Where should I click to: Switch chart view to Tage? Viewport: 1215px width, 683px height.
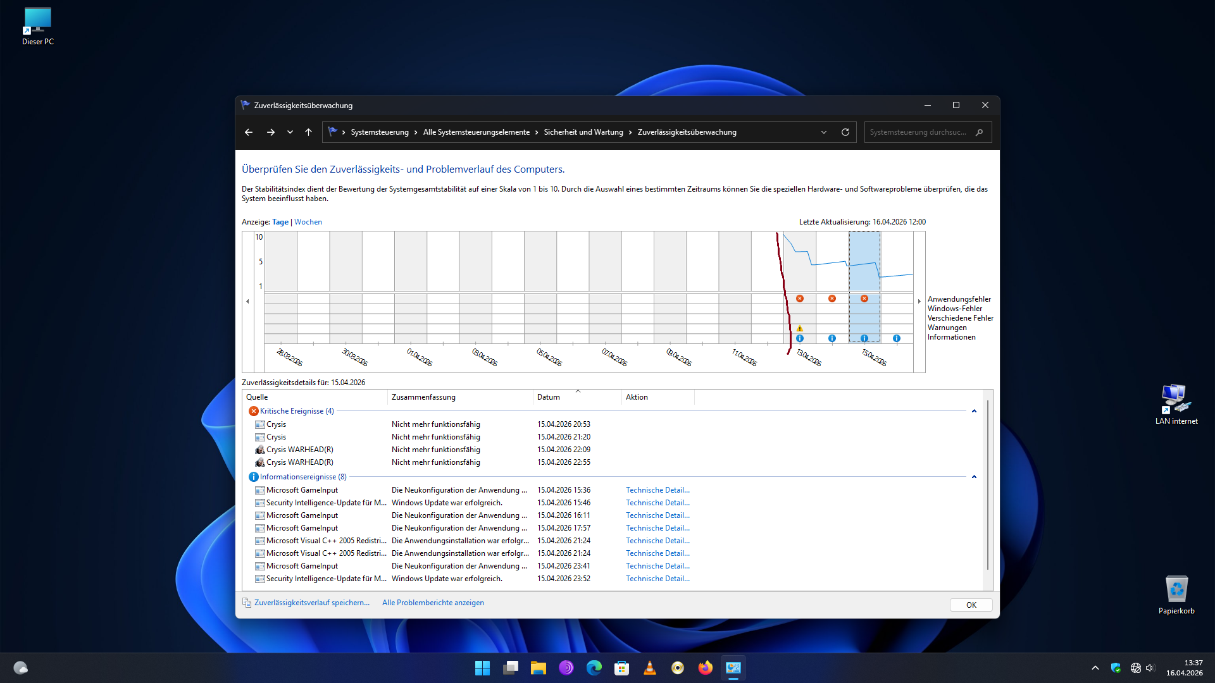280,222
